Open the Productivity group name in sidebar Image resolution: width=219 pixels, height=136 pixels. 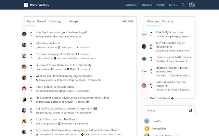click(x=159, y=129)
